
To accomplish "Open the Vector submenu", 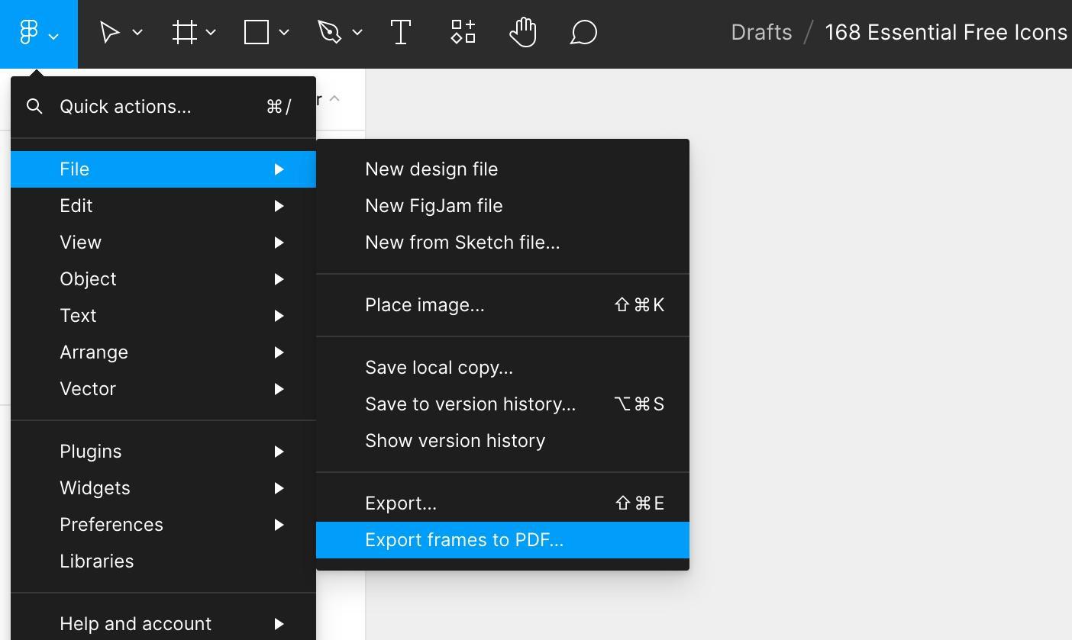I will coord(163,389).
